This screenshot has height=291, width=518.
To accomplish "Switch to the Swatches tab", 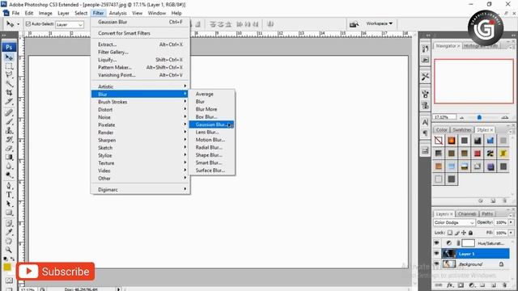I will pos(461,129).
